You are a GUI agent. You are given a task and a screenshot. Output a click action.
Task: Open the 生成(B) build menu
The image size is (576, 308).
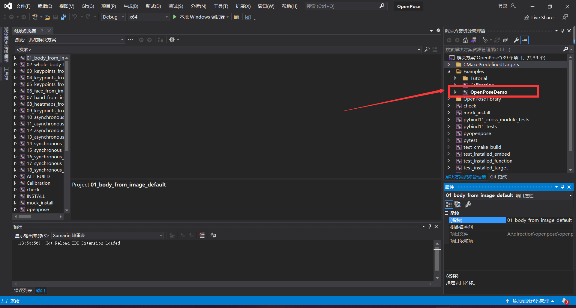click(131, 6)
